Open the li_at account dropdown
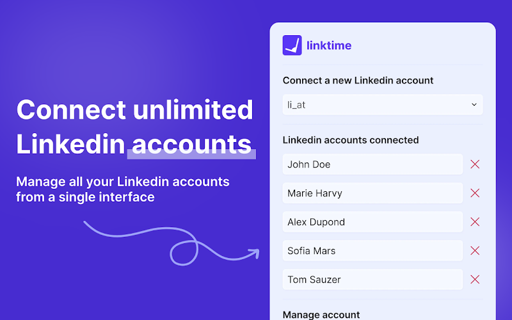512x320 pixels. click(x=382, y=104)
